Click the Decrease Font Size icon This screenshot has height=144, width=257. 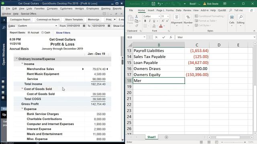(x=167, y=21)
